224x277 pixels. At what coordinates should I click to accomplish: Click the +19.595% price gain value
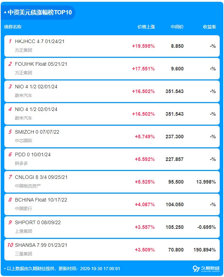(x=143, y=46)
